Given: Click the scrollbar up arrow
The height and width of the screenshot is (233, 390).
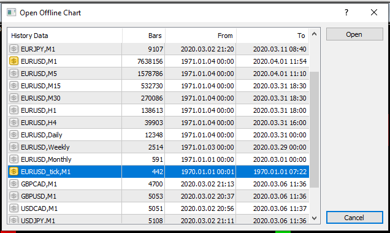Looking at the screenshot, I should (x=315, y=34).
